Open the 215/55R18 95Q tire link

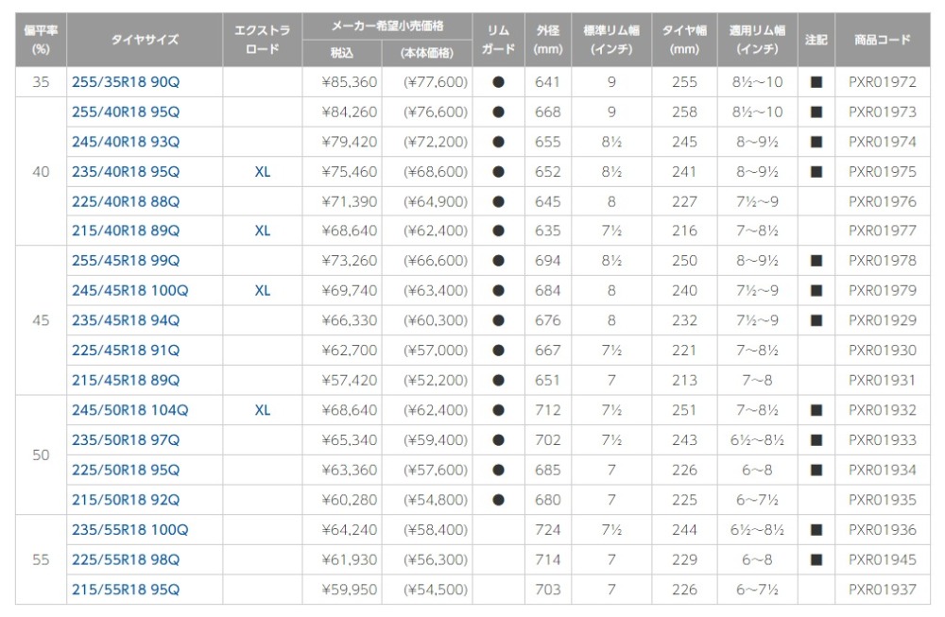click(126, 590)
